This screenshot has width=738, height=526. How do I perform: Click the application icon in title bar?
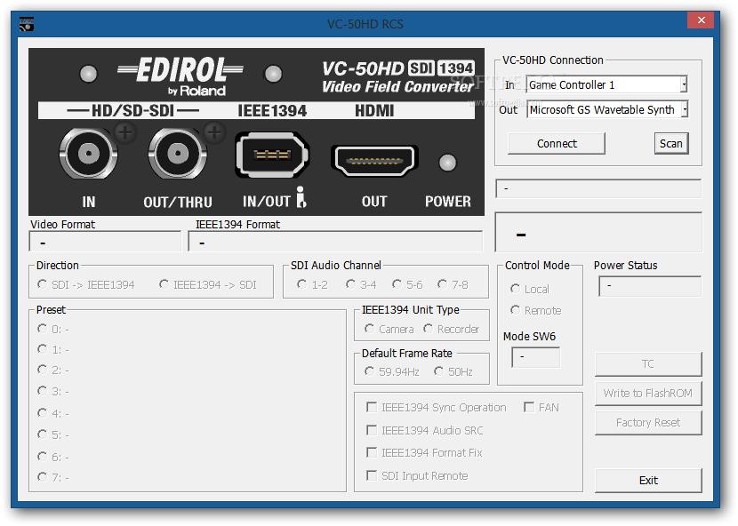(27, 23)
